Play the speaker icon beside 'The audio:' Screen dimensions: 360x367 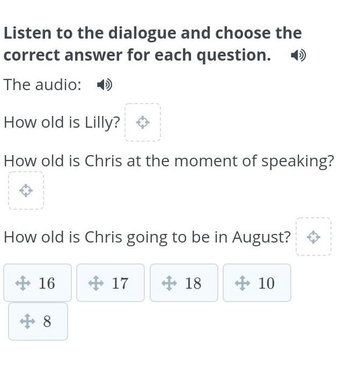pyautogui.click(x=105, y=85)
